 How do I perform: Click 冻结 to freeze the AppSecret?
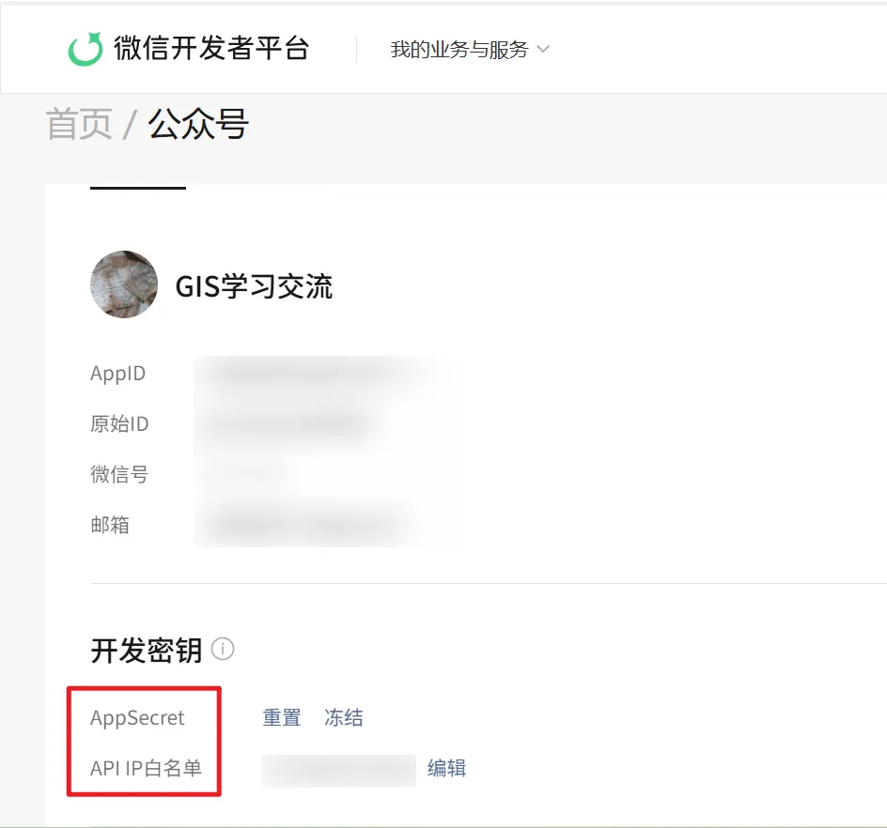pos(343,718)
